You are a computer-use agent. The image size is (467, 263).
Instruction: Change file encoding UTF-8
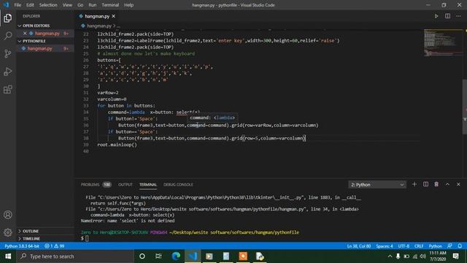404,246
